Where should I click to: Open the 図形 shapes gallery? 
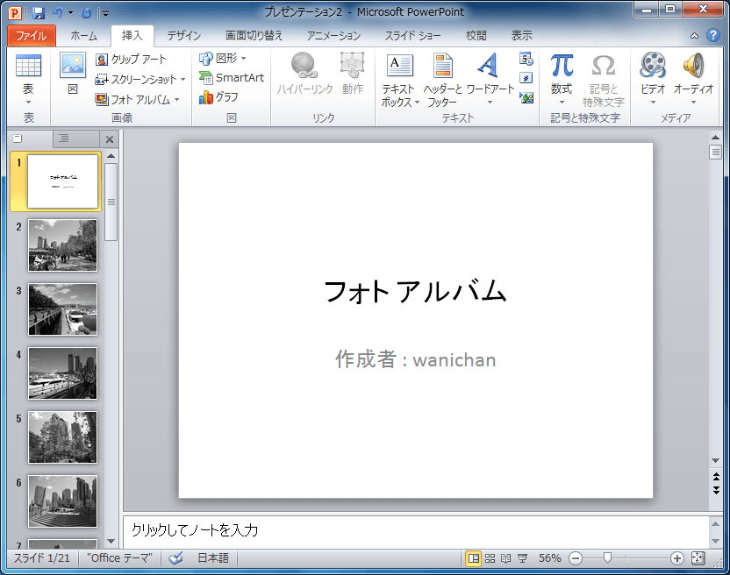(218, 58)
